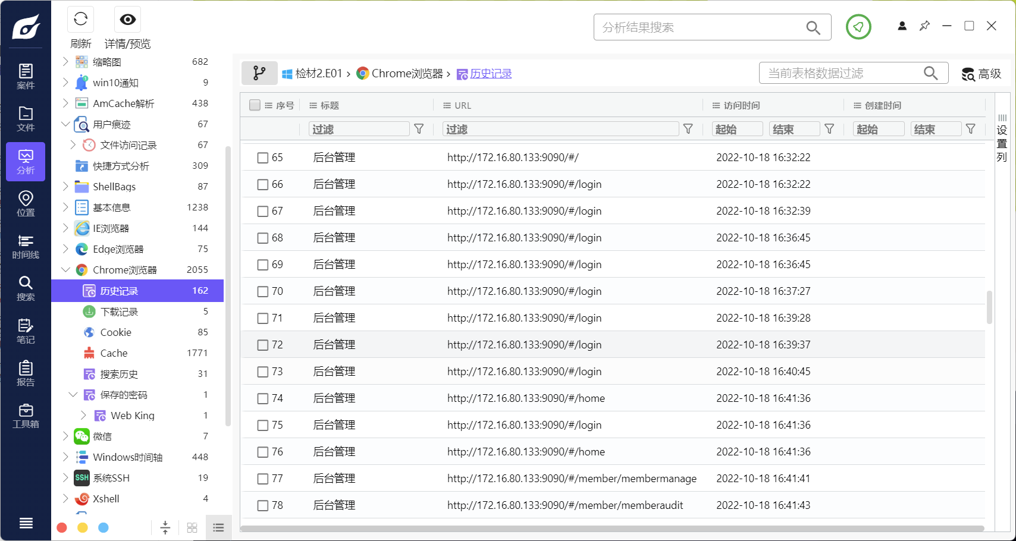
Task: Open the 报告 (Report) sidebar section
Action: tap(26, 374)
